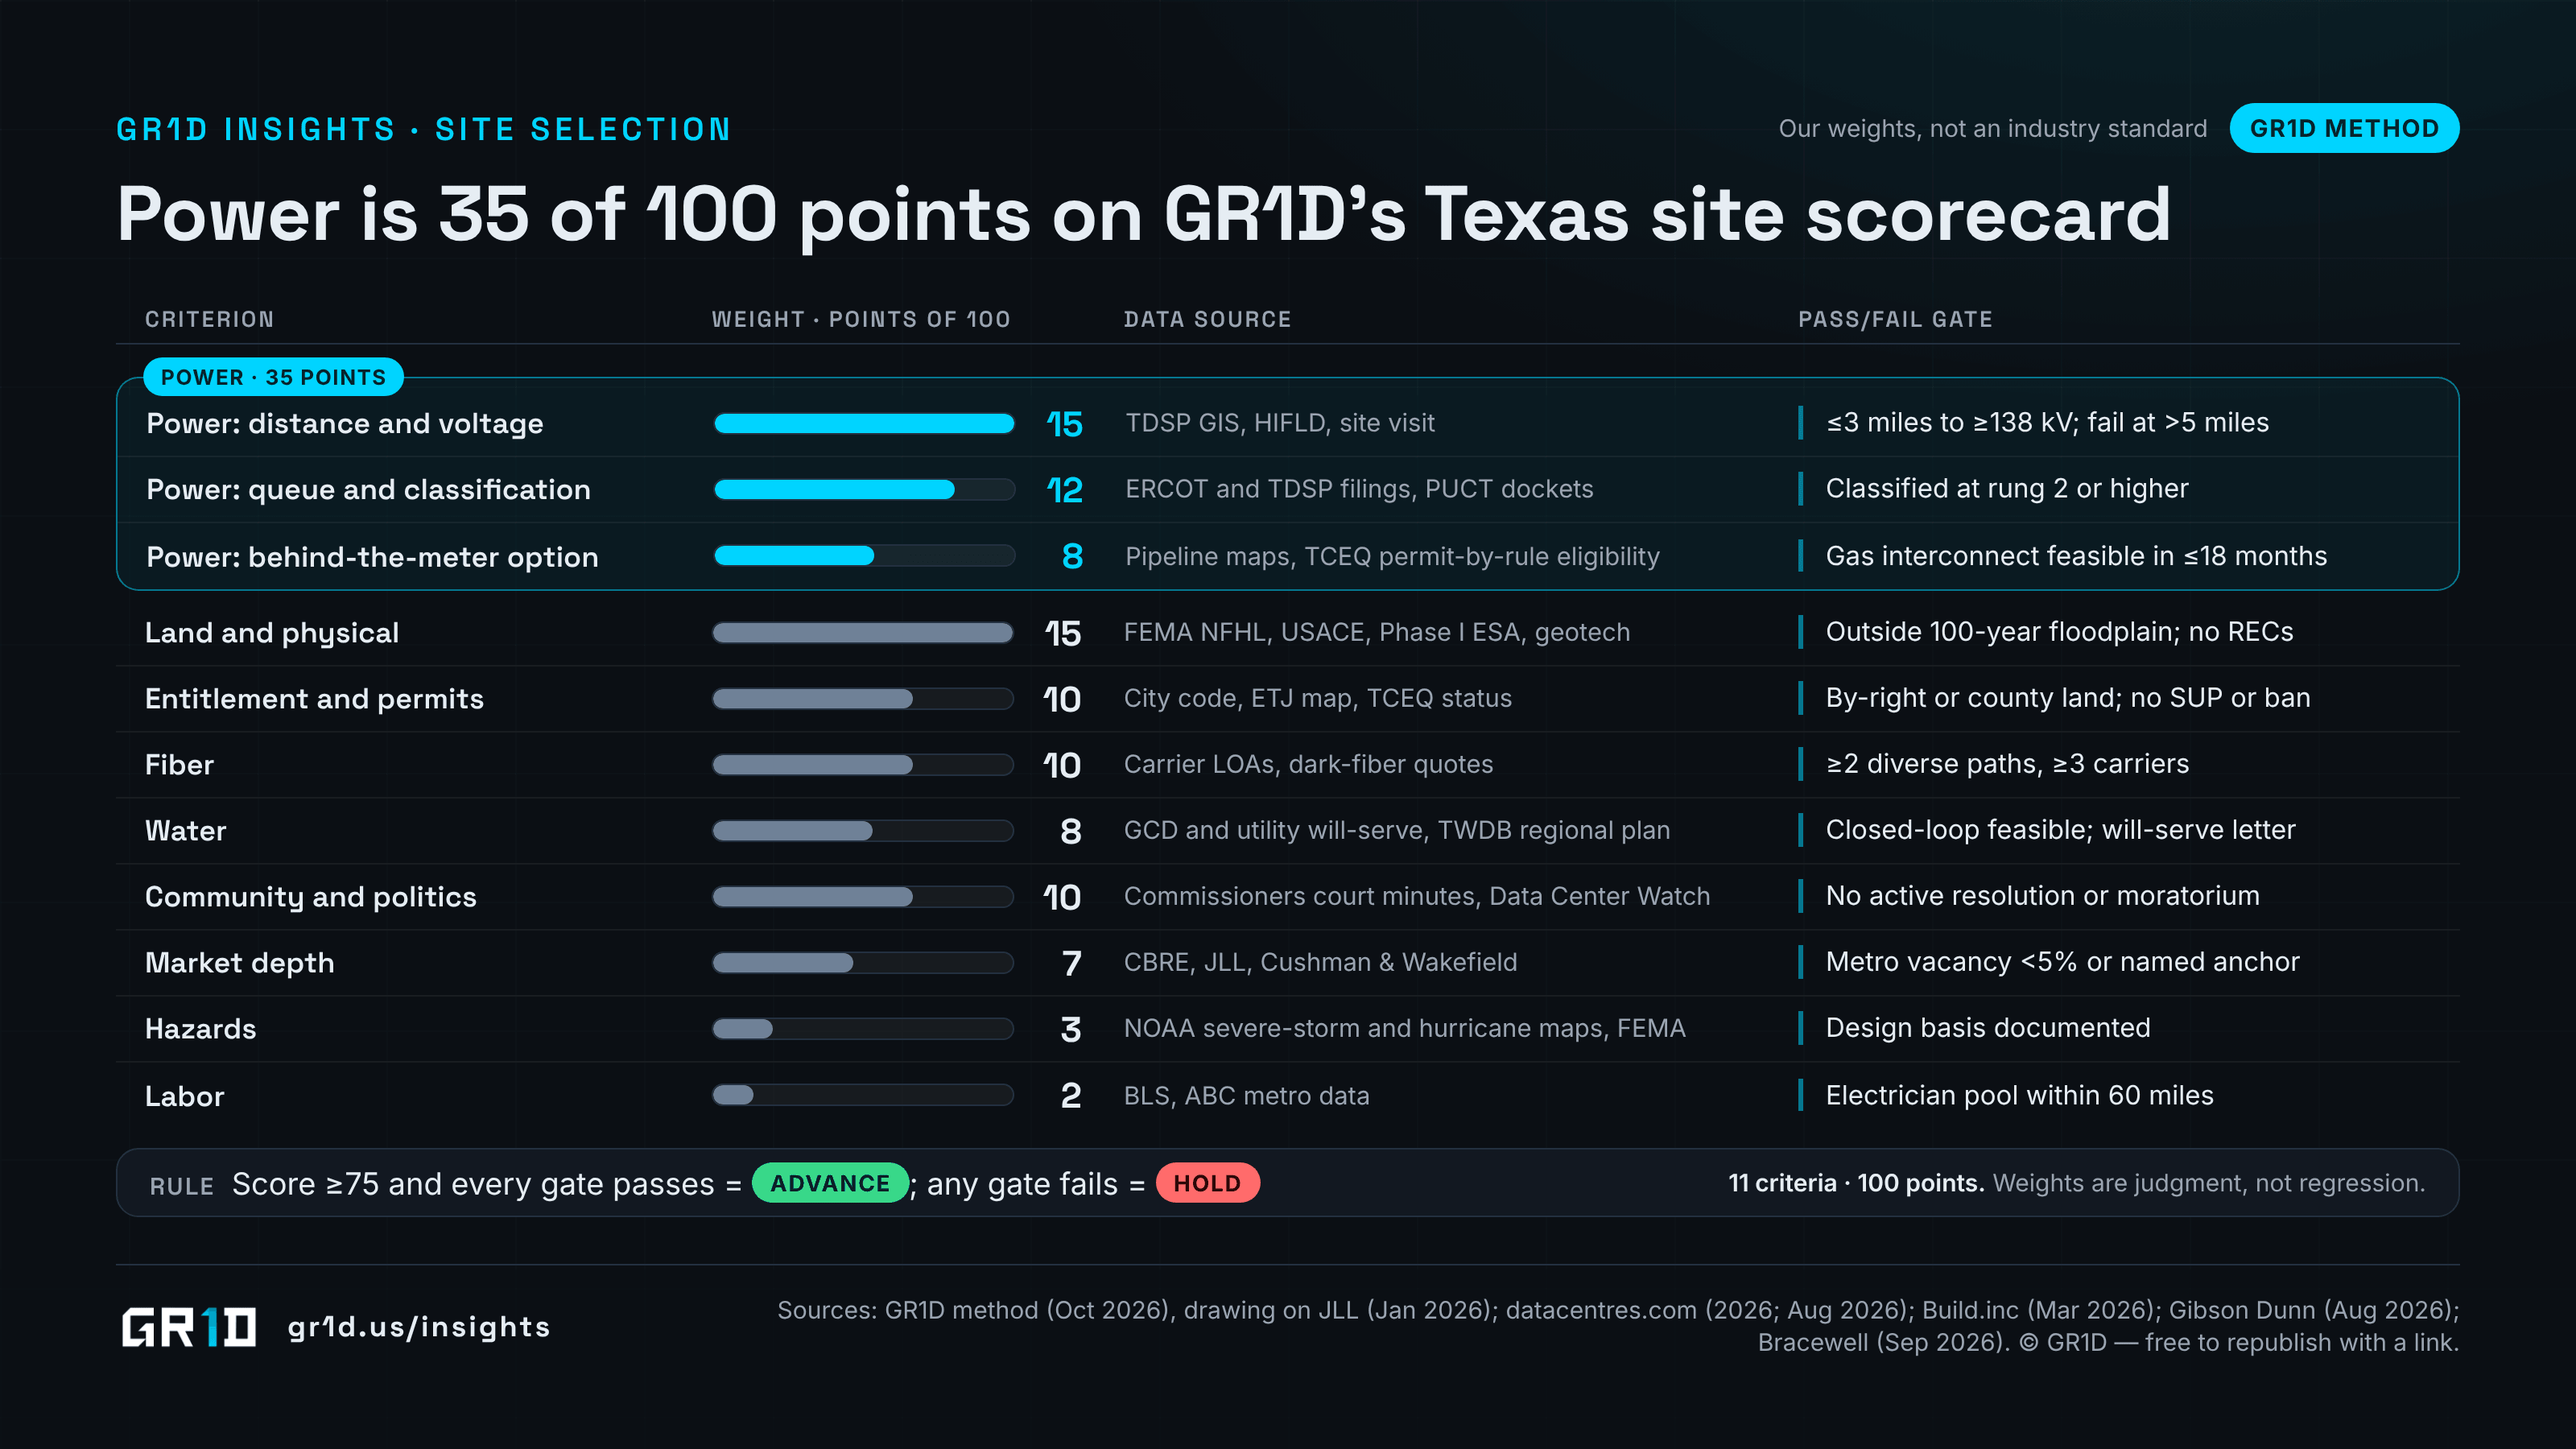Click 'BLS, ABC metro data' source
Viewport: 2576px width, 1449px height.
tap(1246, 1096)
